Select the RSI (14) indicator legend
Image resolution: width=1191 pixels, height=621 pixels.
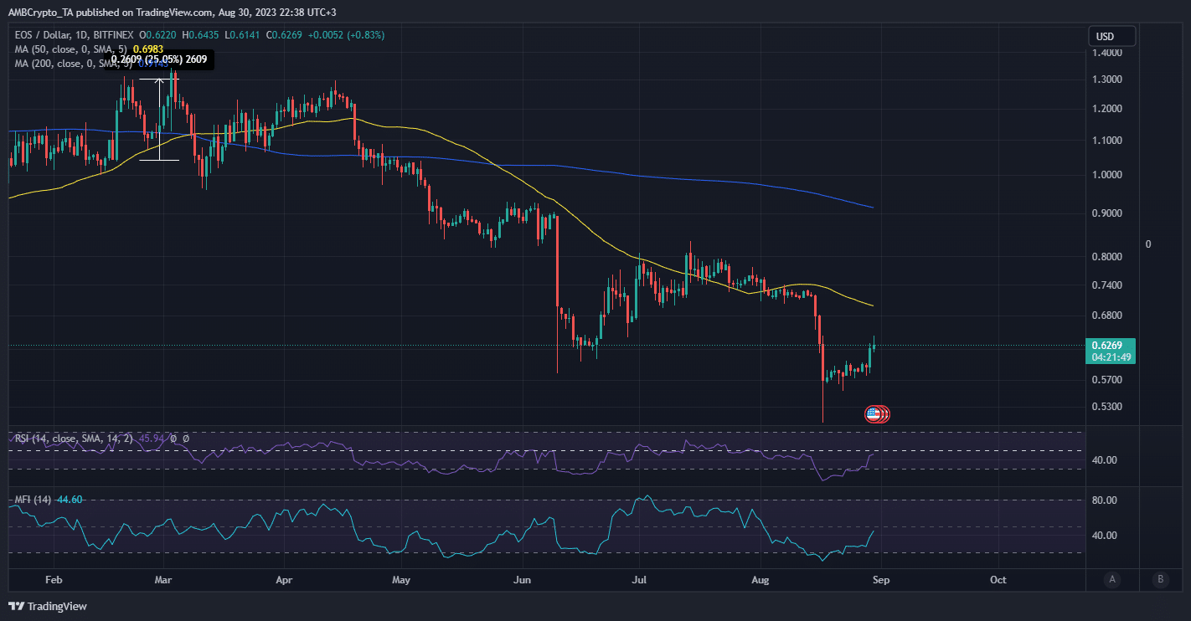point(74,438)
